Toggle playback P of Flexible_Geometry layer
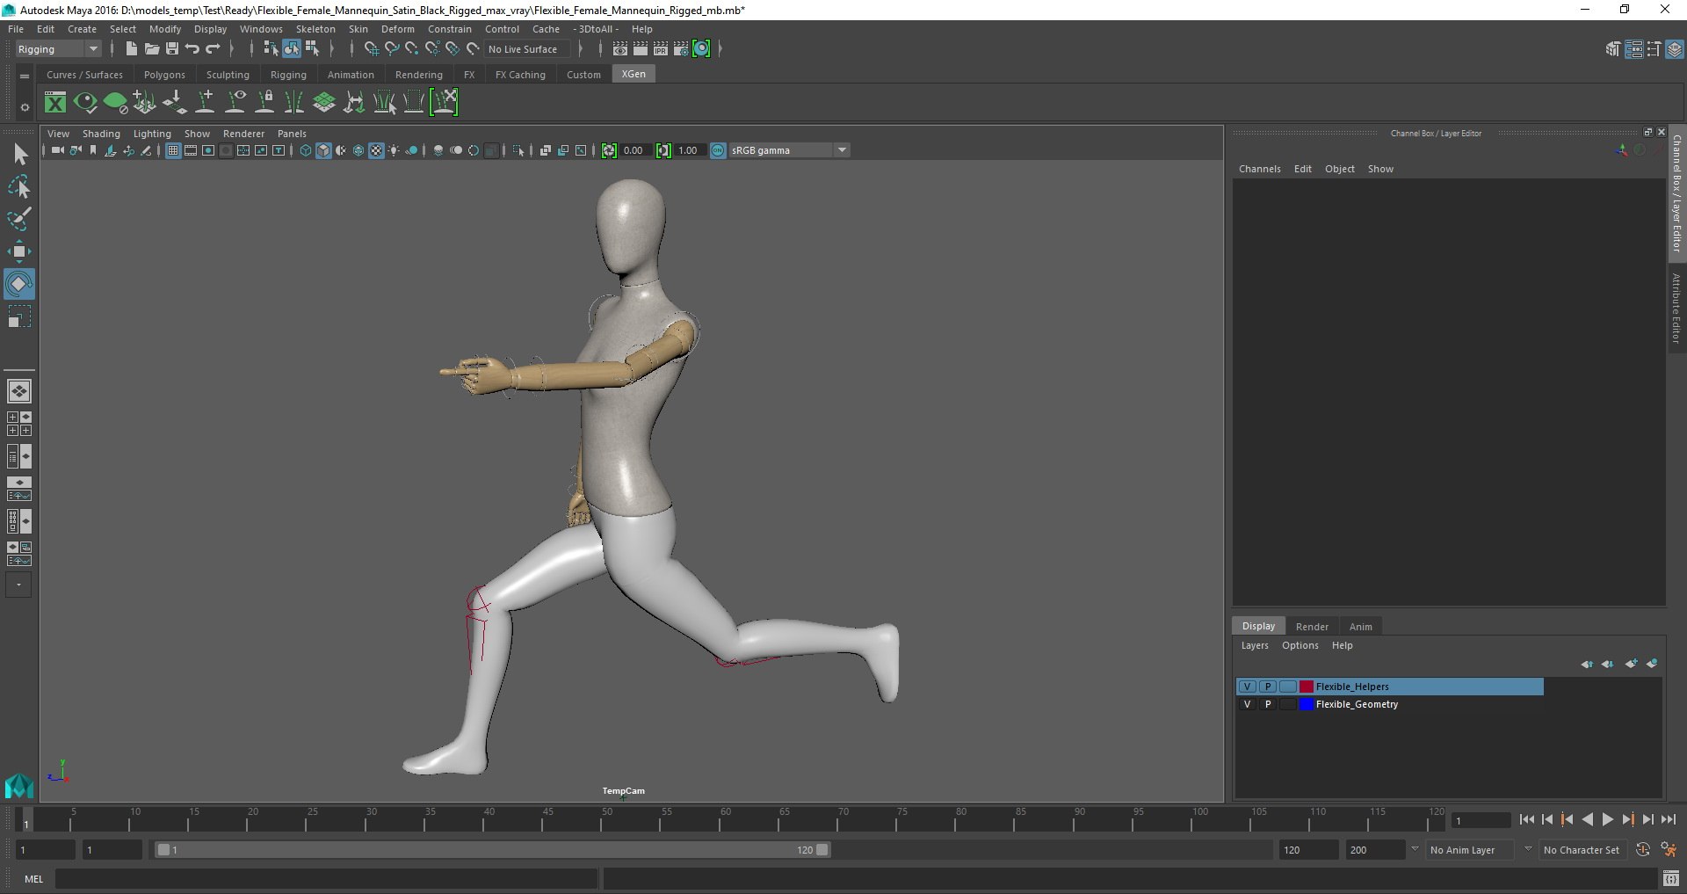1687x894 pixels. point(1268,704)
